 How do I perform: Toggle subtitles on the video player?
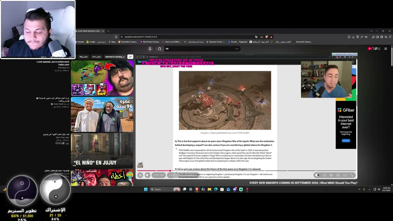[x=324, y=175]
